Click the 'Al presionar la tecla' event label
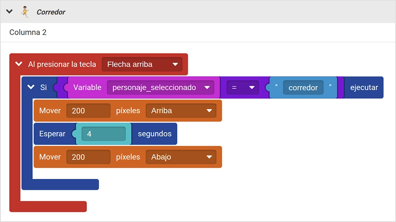This screenshot has width=396, height=222. (62, 64)
